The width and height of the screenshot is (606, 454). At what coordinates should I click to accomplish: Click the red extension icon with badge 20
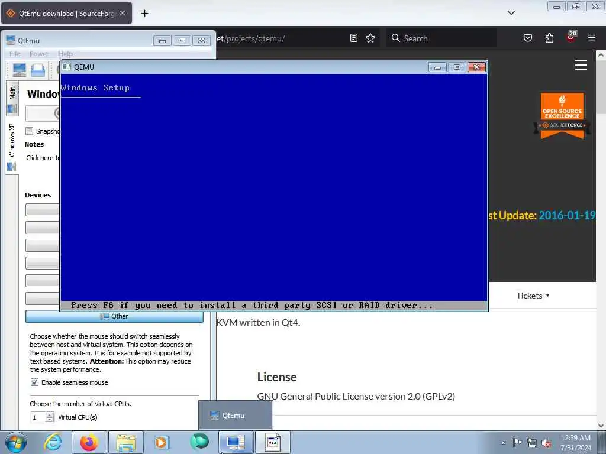(x=571, y=37)
